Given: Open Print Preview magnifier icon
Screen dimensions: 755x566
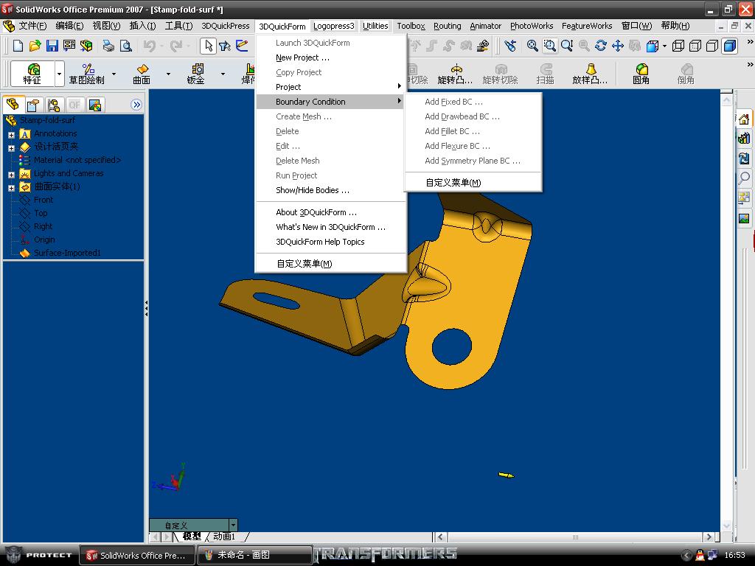Looking at the screenshot, I should point(126,46).
